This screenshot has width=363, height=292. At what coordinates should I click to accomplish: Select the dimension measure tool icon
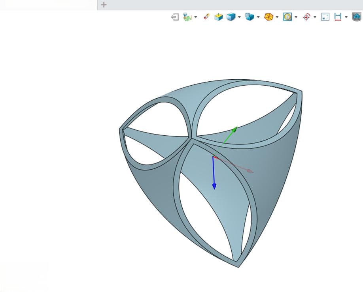pos(338,17)
